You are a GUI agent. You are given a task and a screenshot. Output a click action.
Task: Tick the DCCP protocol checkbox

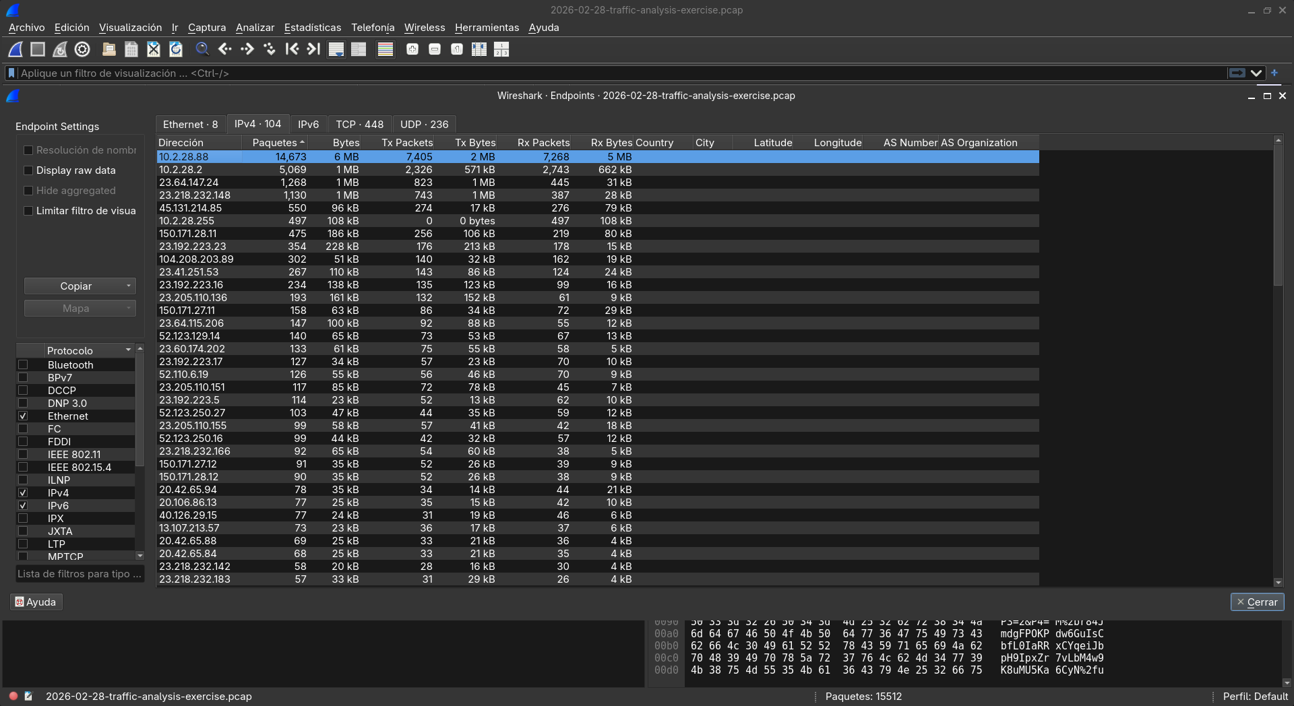tap(23, 390)
